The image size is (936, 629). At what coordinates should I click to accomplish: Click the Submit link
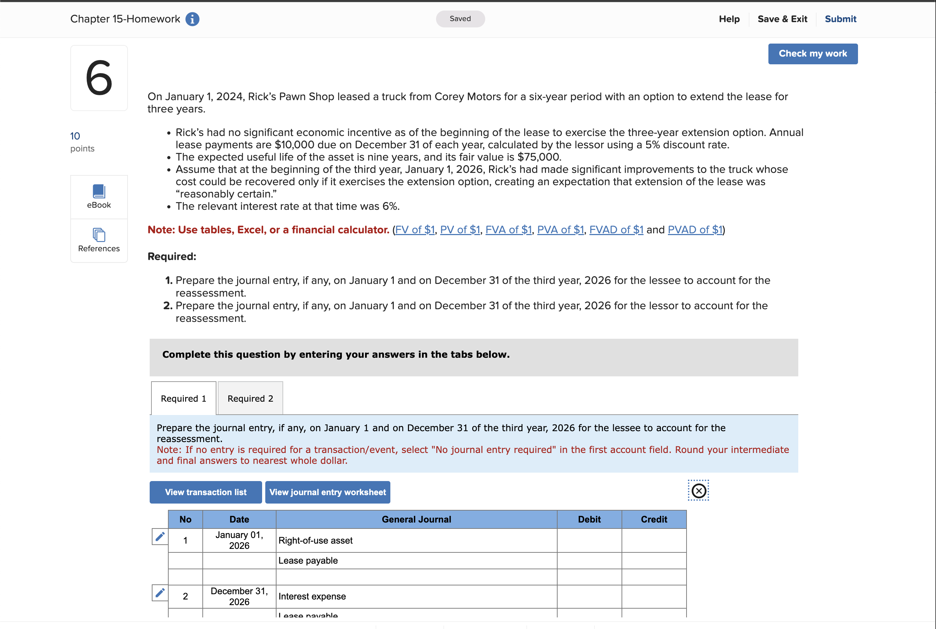point(840,19)
